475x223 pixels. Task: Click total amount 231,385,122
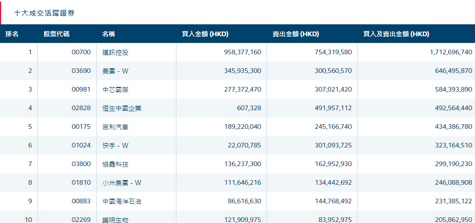point(454,201)
